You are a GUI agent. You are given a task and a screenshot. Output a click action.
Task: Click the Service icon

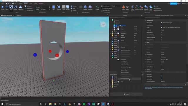[141, 8]
